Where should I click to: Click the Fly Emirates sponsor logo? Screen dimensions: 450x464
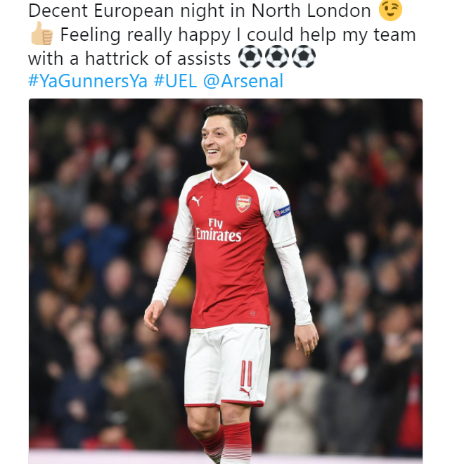[219, 230]
